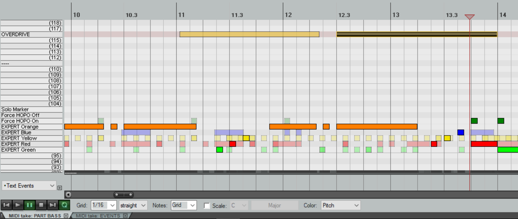Select long orange note starting at 12.3
The image size is (518, 219).
(377, 127)
